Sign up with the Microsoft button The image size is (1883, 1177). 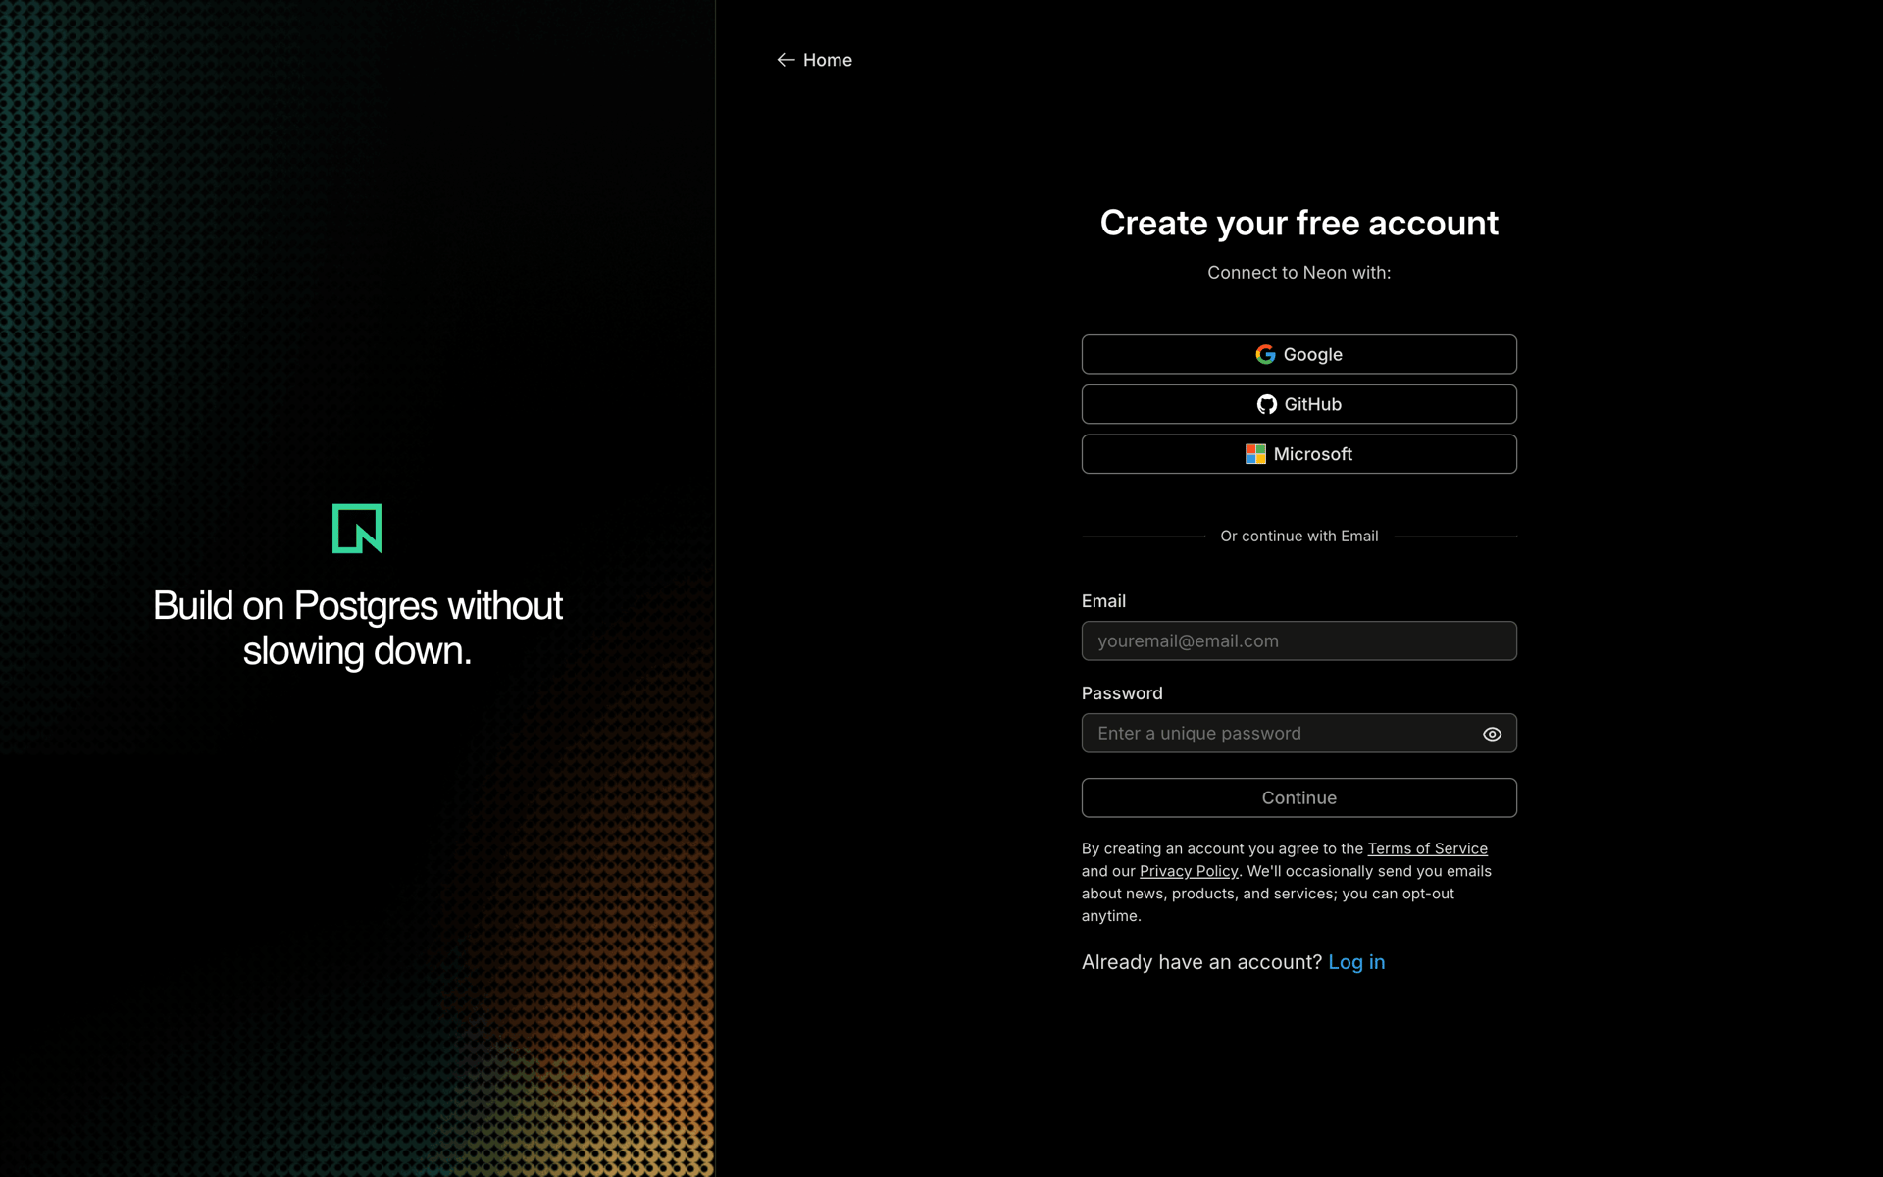[x=1298, y=454]
